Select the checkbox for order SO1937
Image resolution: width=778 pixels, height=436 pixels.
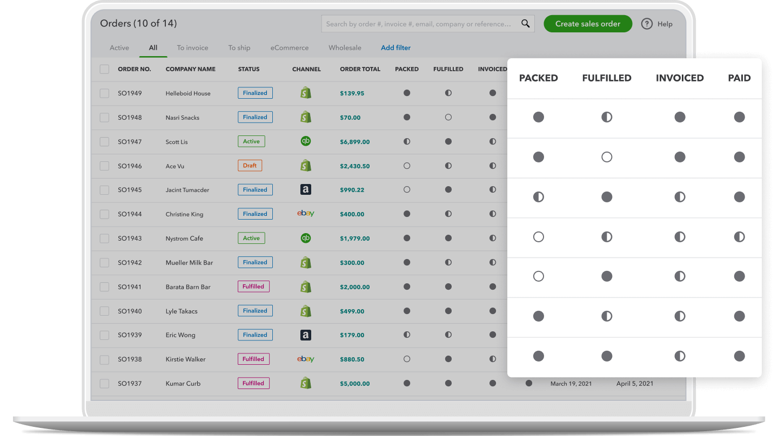(x=104, y=384)
